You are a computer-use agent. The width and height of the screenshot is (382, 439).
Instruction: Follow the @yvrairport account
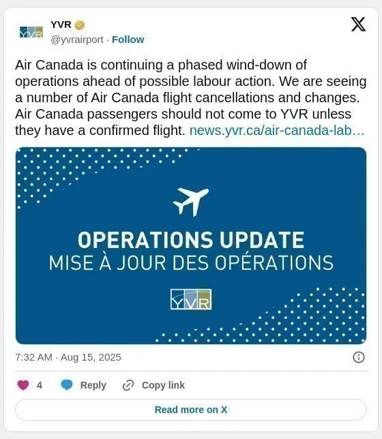pyautogui.click(x=128, y=40)
